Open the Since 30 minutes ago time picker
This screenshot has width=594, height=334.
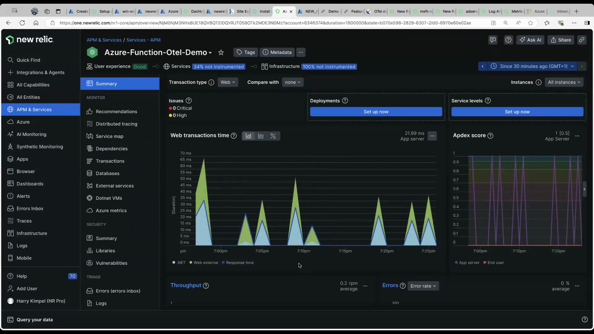click(x=532, y=66)
